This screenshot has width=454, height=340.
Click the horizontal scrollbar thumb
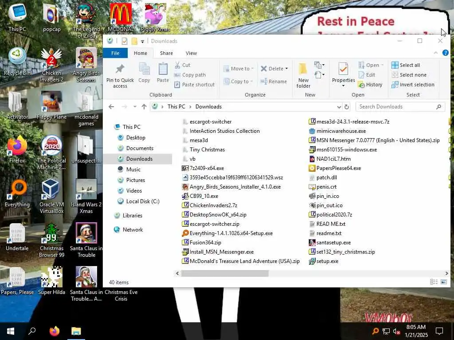[225, 273]
